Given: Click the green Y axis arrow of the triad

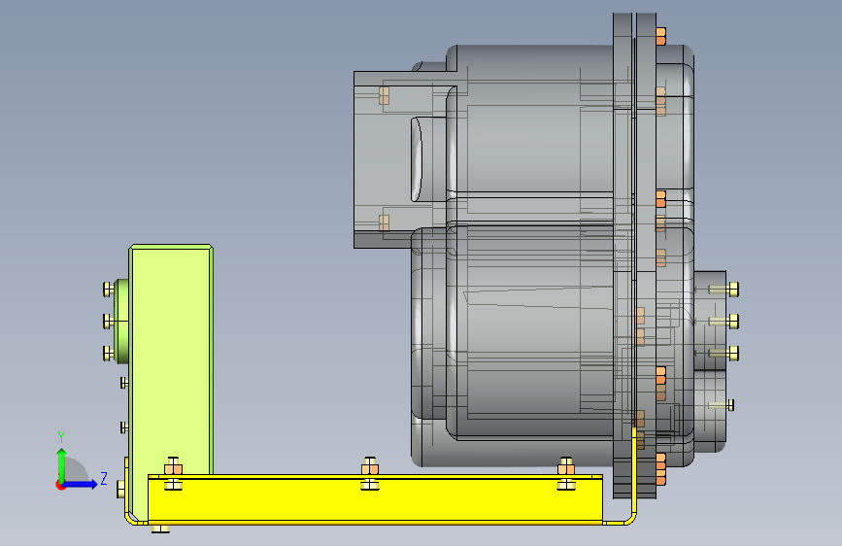Looking at the screenshot, I should pos(62,464).
